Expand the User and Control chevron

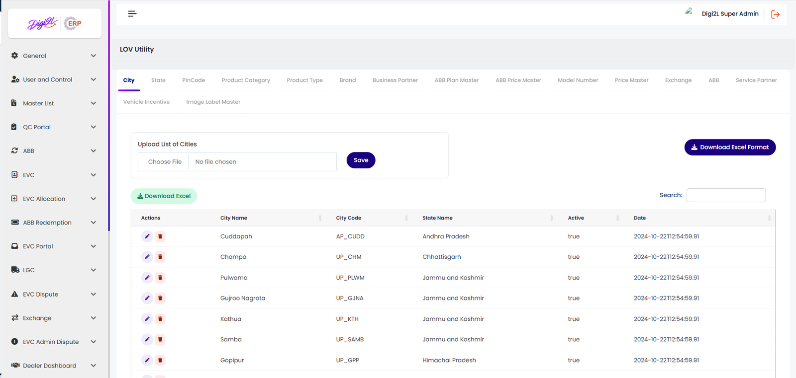click(x=94, y=79)
